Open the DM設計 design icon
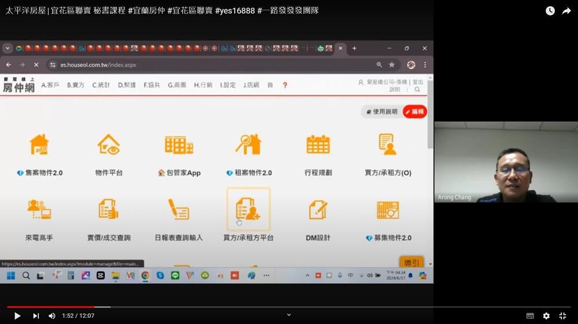Image resolution: width=578 pixels, height=324 pixels. [318, 210]
